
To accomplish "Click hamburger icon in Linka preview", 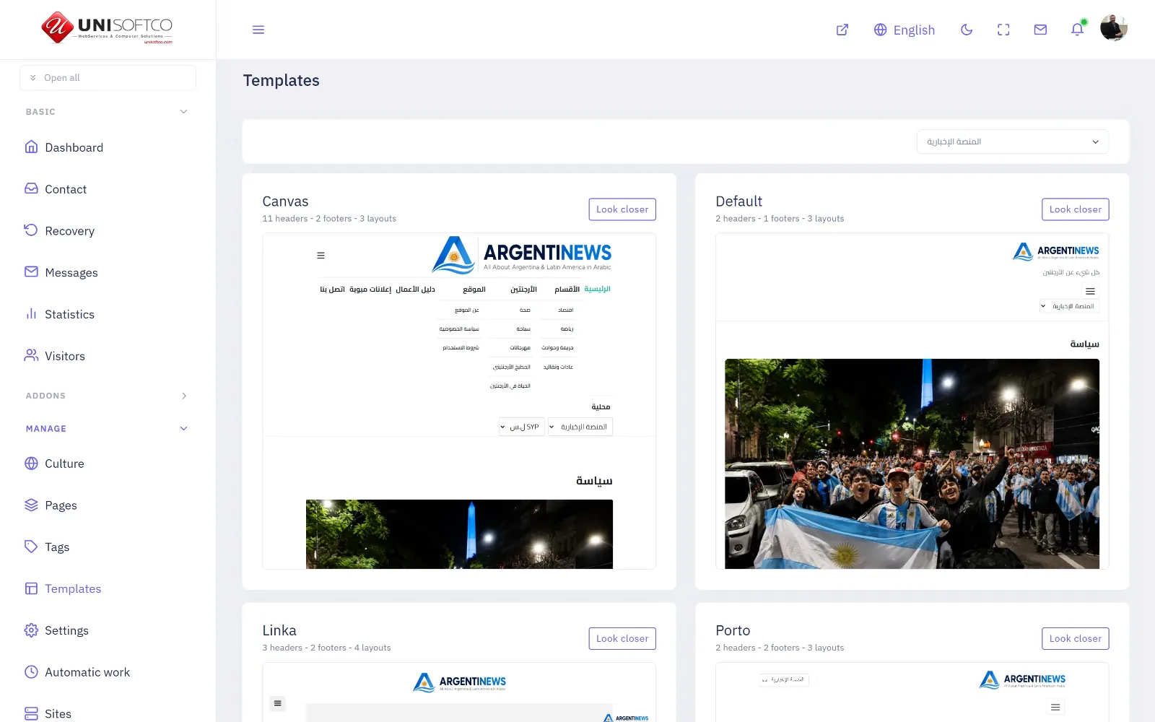I will point(278,703).
